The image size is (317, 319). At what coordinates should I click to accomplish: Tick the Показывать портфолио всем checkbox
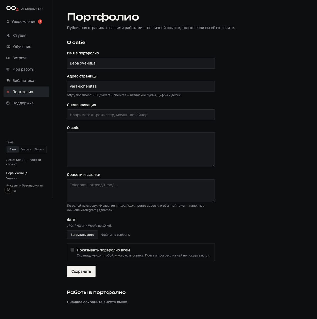point(72,250)
